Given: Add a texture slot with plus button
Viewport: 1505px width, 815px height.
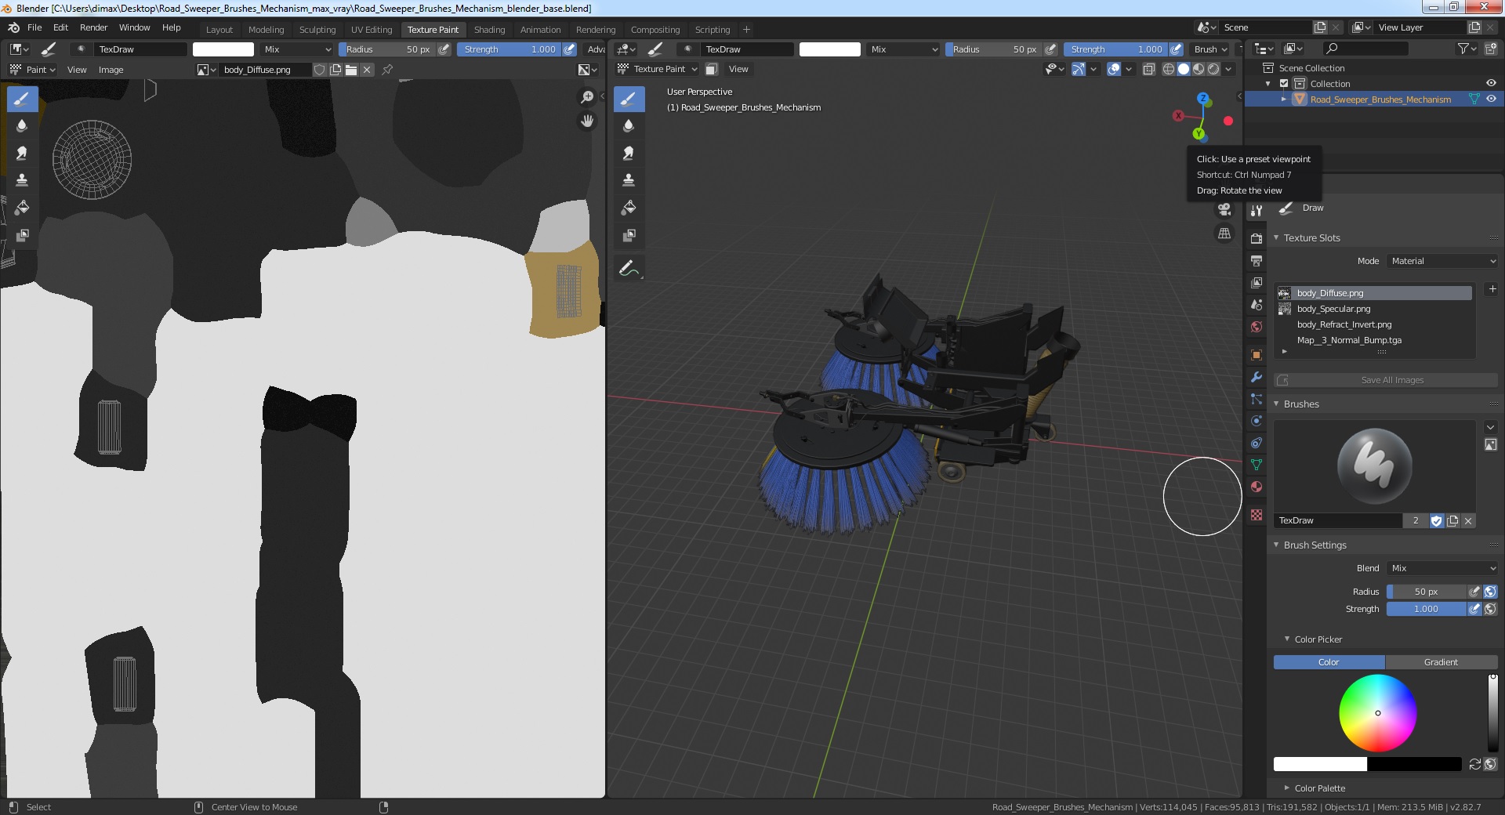Looking at the screenshot, I should tap(1492, 290).
